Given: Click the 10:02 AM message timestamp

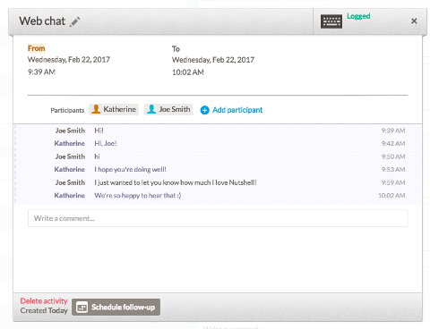Looking at the screenshot, I should pos(391,196).
